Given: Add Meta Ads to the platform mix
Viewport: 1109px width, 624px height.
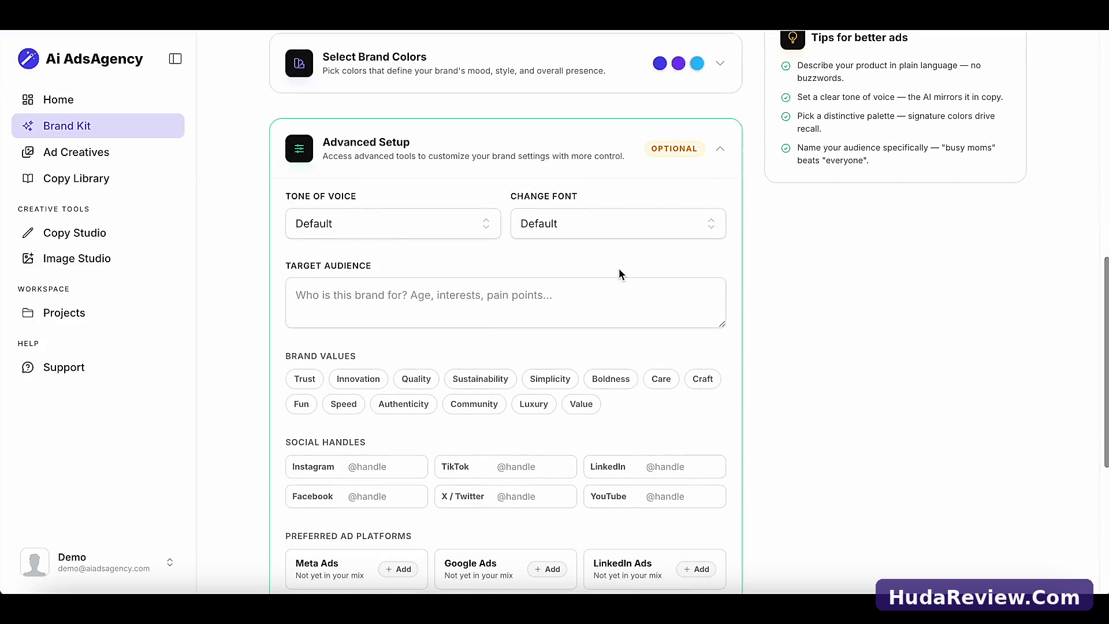Looking at the screenshot, I should [398, 569].
